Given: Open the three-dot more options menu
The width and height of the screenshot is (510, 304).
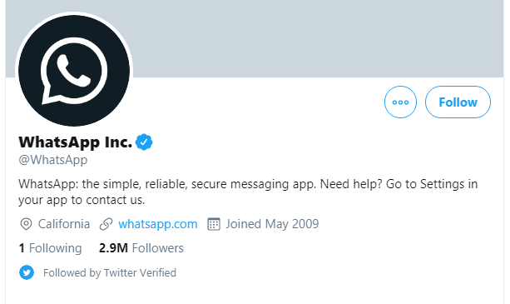Looking at the screenshot, I should click(400, 102).
